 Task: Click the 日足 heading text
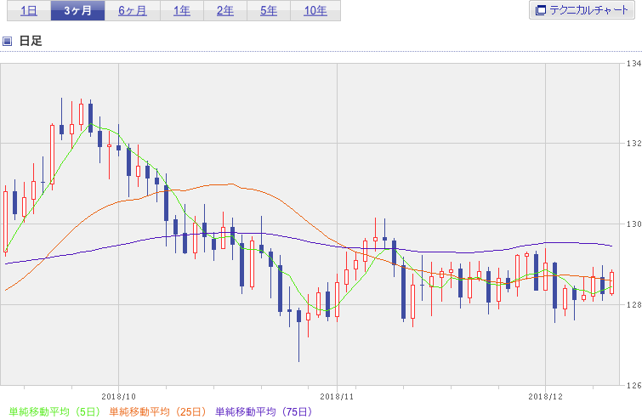[x=31, y=41]
